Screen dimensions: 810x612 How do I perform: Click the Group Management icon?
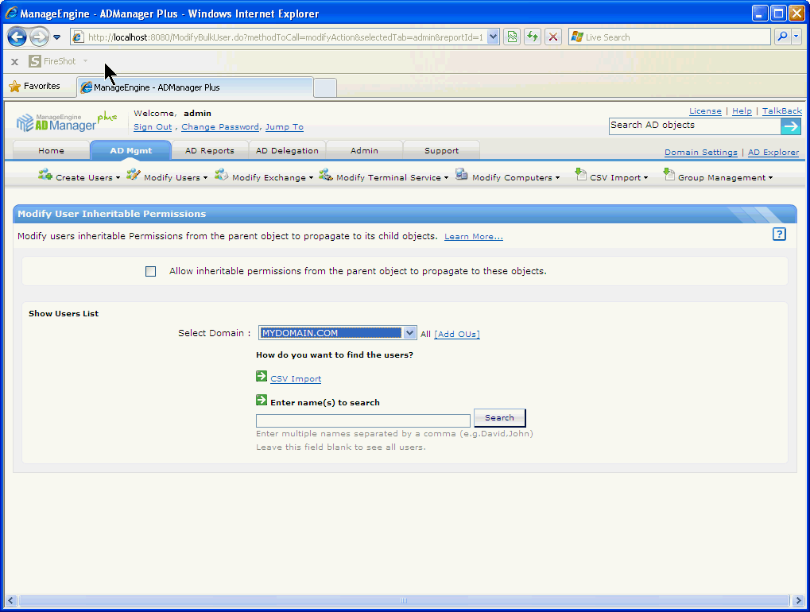coord(669,174)
